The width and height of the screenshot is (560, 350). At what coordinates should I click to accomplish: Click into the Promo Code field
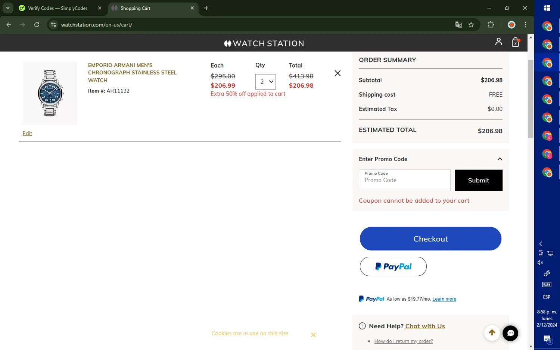tap(405, 180)
